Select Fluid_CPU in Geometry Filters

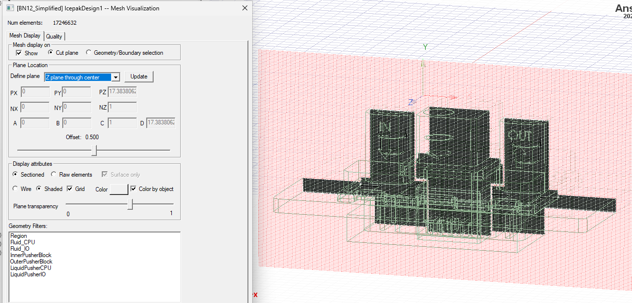pyautogui.click(x=23, y=242)
